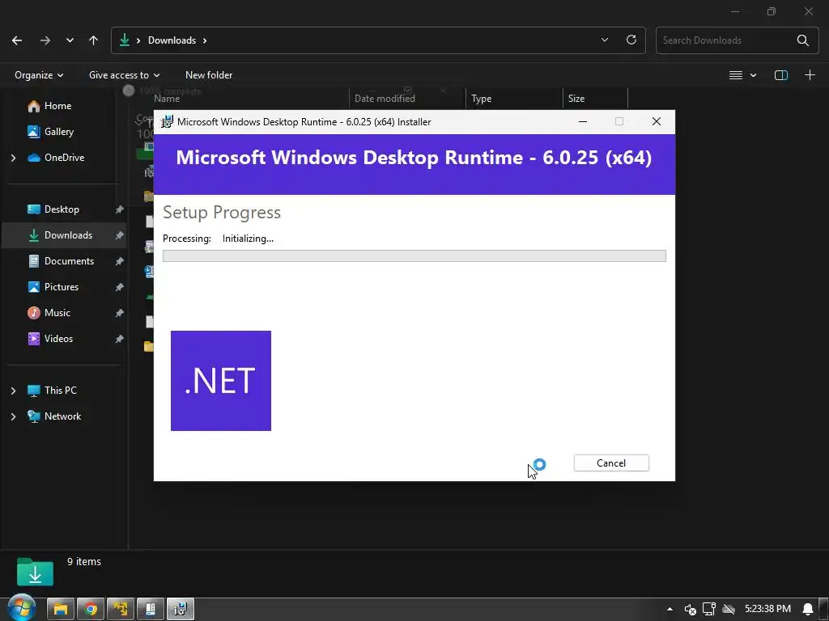Viewport: 829px width, 621px height.
Task: Sort by Date modified column
Action: pyautogui.click(x=385, y=98)
